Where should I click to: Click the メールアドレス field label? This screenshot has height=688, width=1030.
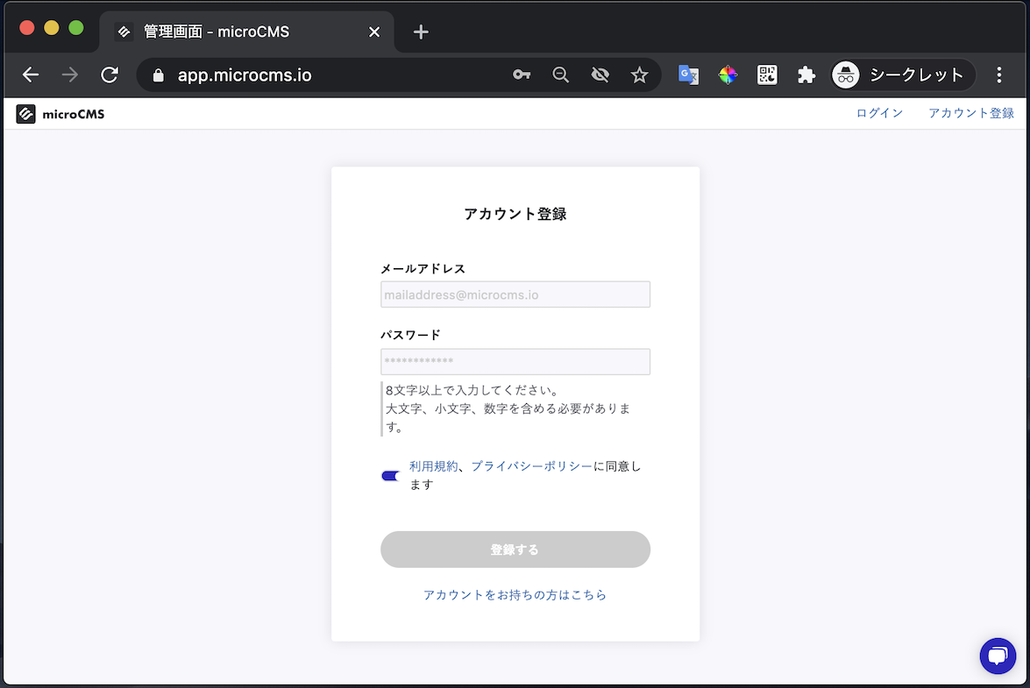point(423,268)
